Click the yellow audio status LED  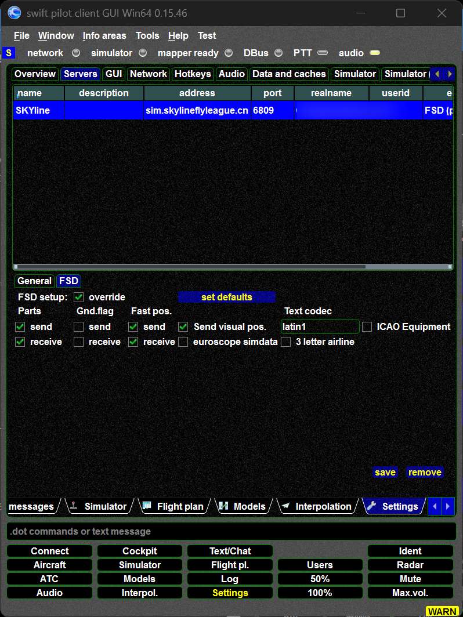pyautogui.click(x=375, y=53)
